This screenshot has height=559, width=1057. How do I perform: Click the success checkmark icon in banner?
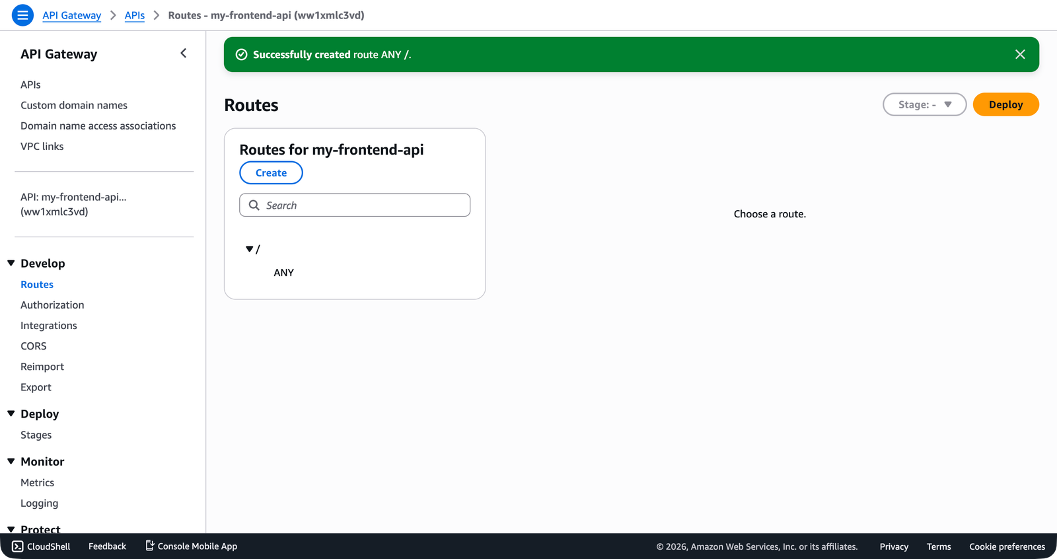coord(242,54)
